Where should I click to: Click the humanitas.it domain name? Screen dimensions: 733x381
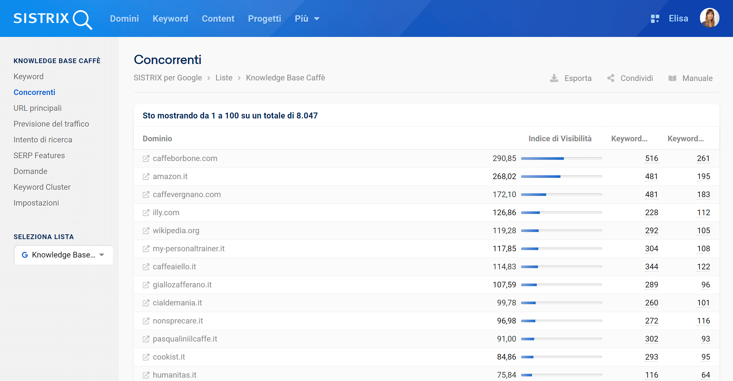coord(175,375)
